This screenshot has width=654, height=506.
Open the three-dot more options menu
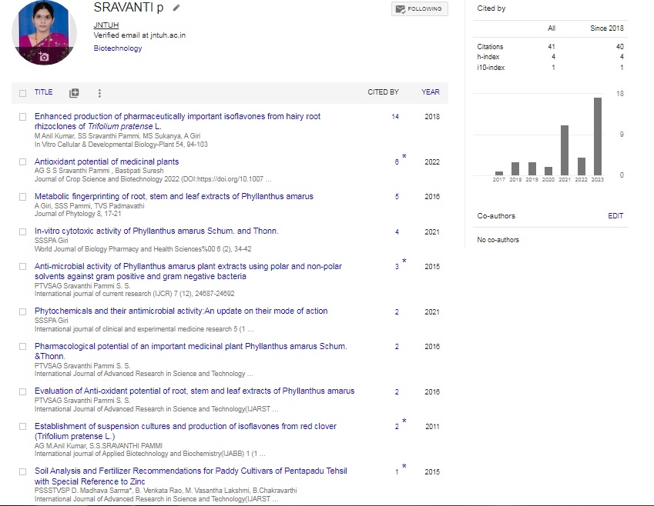coord(99,93)
